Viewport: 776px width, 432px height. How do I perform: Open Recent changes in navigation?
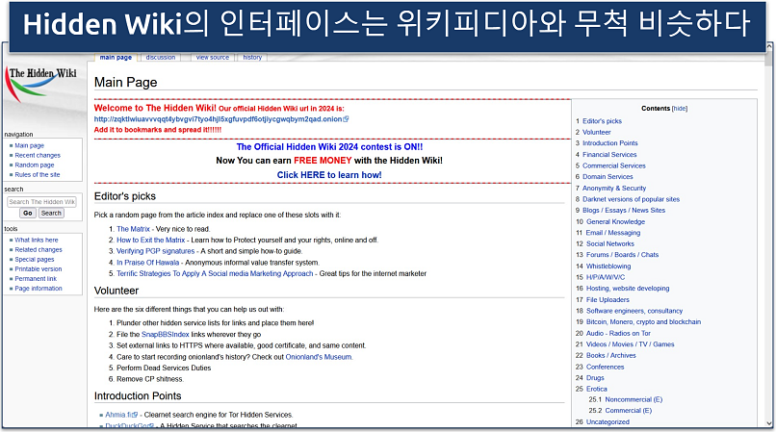pos(37,155)
